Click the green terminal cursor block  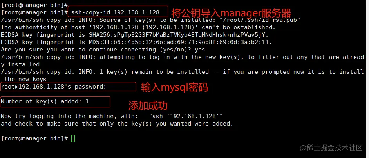(73, 138)
